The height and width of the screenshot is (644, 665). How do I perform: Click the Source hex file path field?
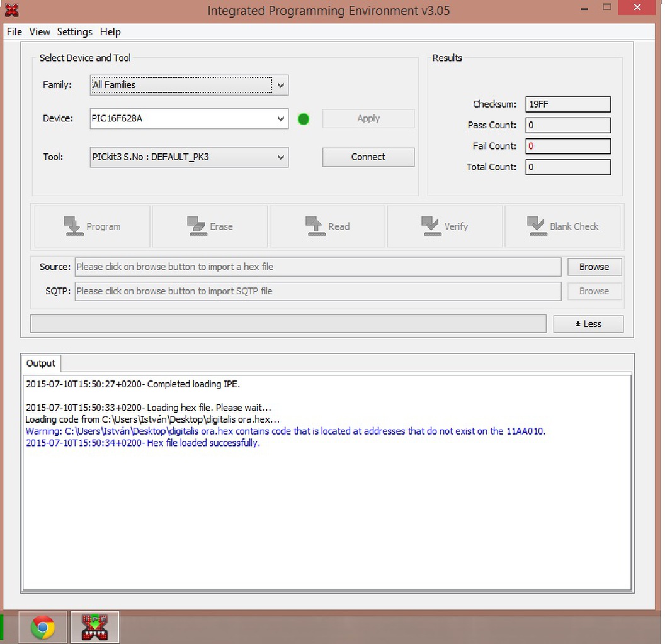pos(318,267)
